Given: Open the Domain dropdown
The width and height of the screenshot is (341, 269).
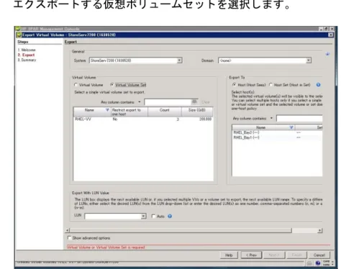Looking at the screenshot, I should (x=309, y=60).
